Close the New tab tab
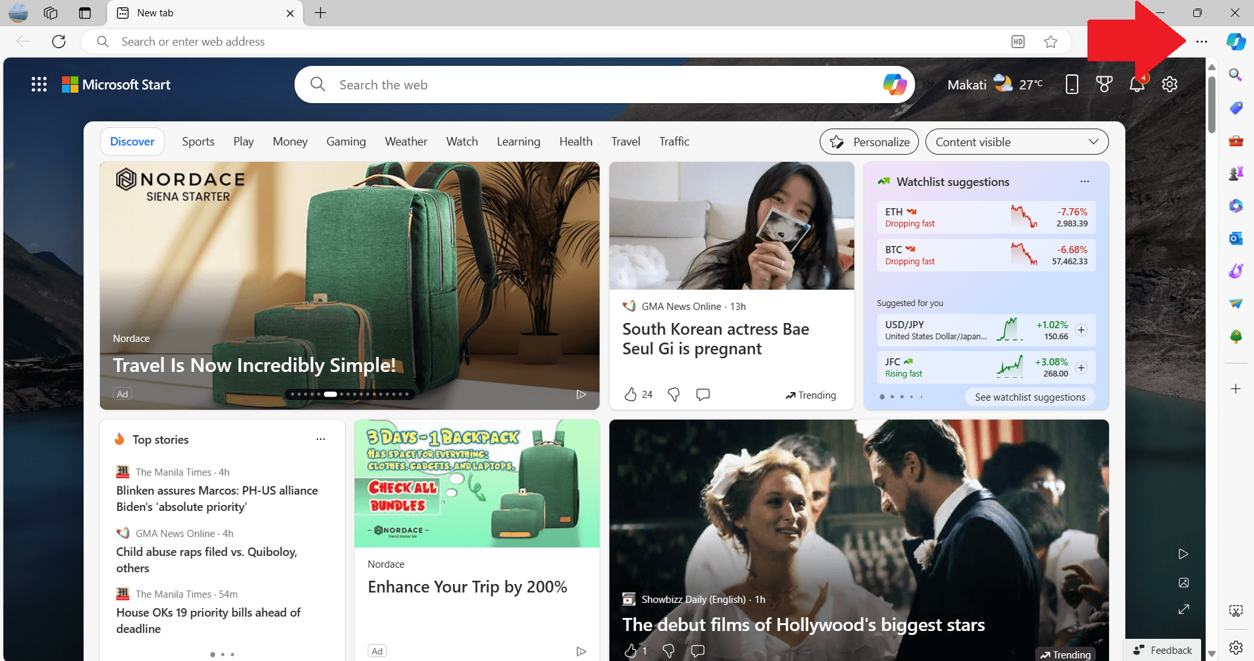 click(290, 13)
